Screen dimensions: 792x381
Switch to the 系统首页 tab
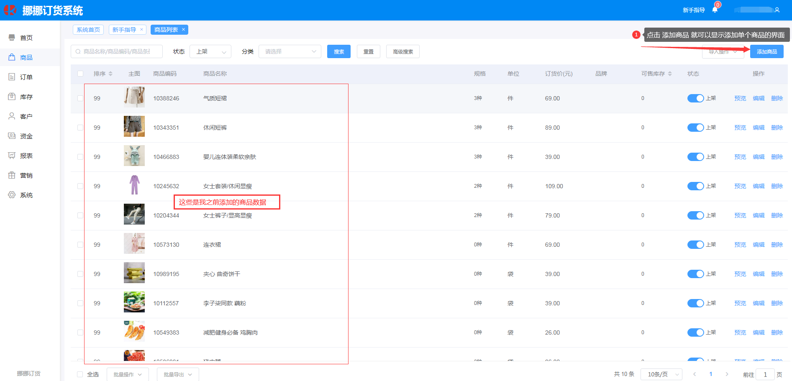[88, 30]
